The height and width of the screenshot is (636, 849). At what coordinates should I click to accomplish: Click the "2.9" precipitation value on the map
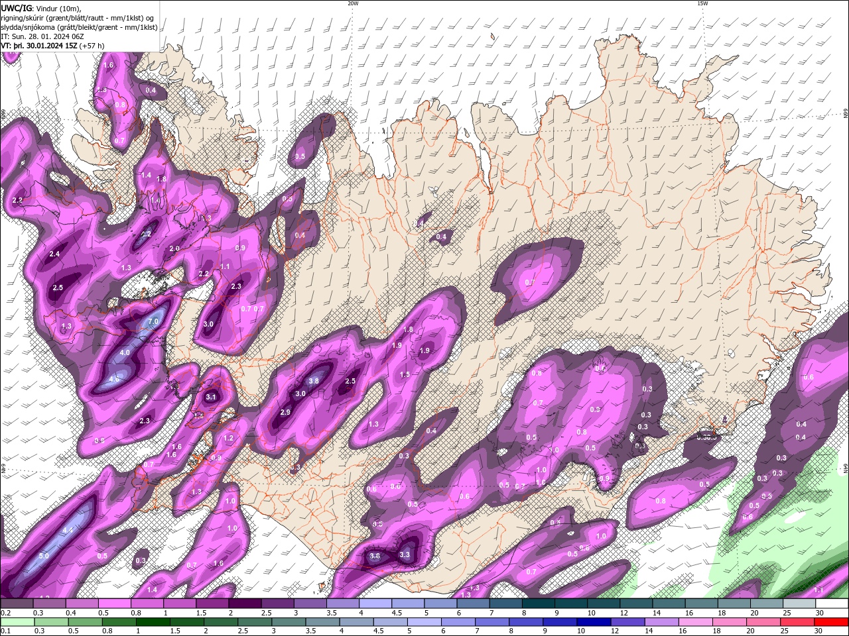click(286, 412)
